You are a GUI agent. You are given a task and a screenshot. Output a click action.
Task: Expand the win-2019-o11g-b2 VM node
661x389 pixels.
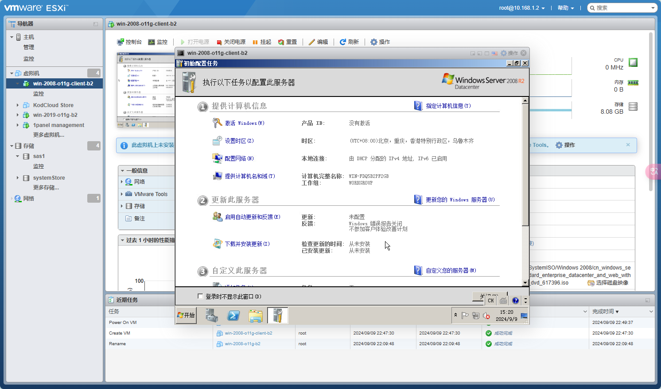click(18, 115)
